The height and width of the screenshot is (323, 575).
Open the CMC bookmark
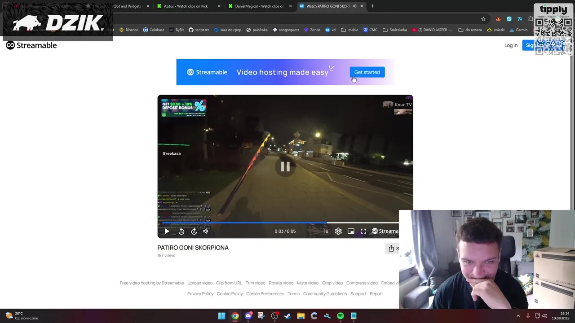click(371, 30)
